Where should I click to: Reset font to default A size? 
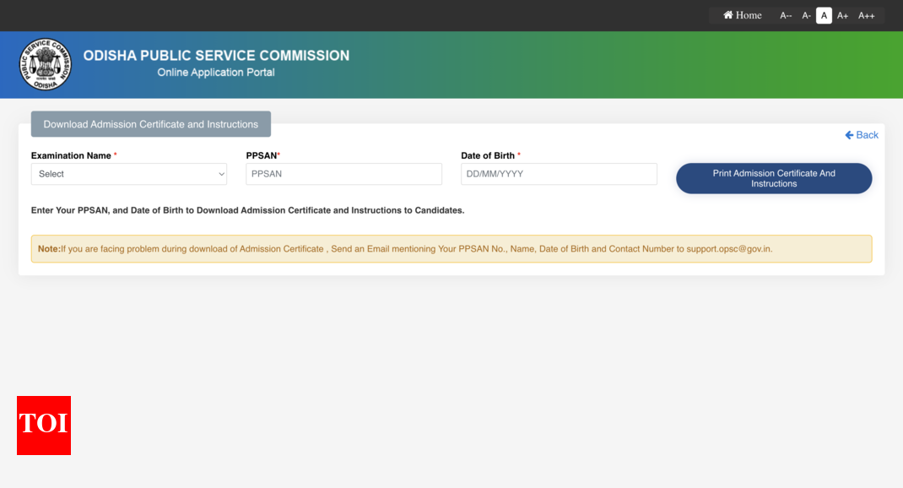tap(825, 15)
